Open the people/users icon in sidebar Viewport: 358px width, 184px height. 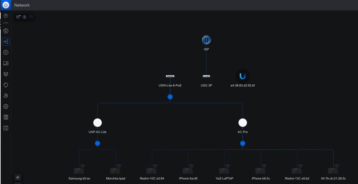[x=6, y=95]
